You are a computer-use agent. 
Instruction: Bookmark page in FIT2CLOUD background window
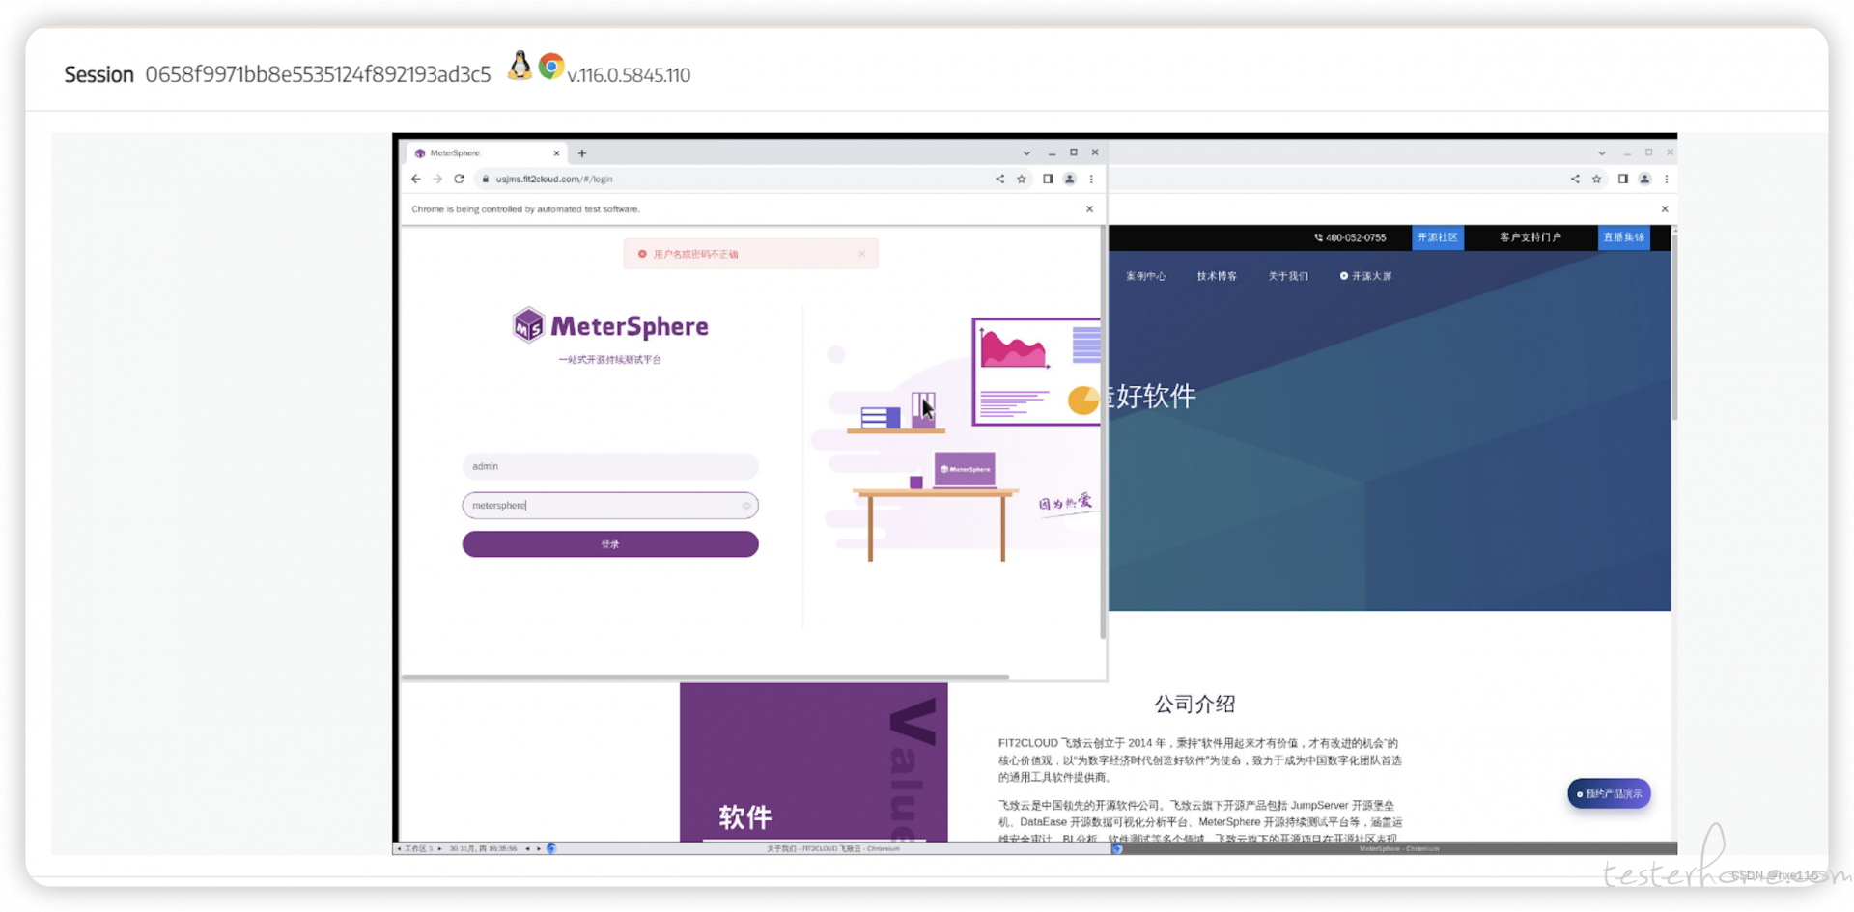point(1597,179)
